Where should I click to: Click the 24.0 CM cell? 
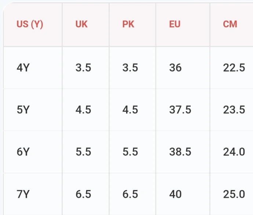click(x=234, y=152)
